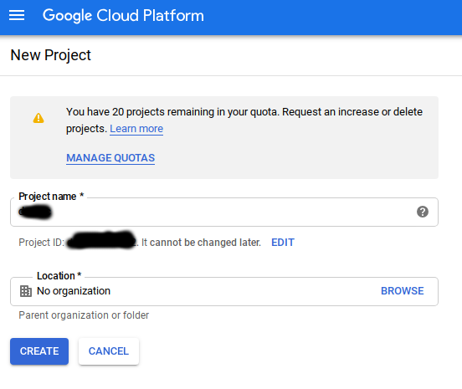Click the organization building icon
462x389 pixels.
click(26, 291)
